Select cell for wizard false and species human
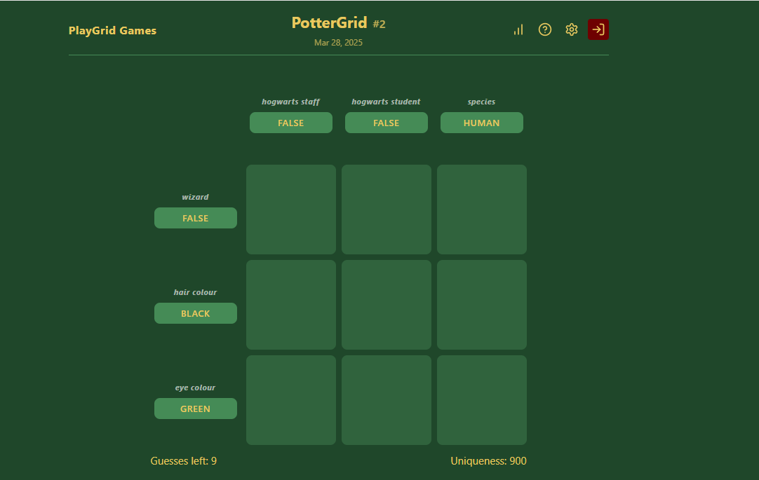The width and height of the screenshot is (759, 480). pyautogui.click(x=482, y=210)
